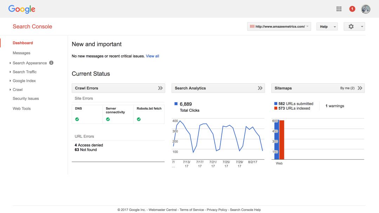The image size is (379, 213).
Task: Click the Server connectivity green check
Action: (x=108, y=119)
